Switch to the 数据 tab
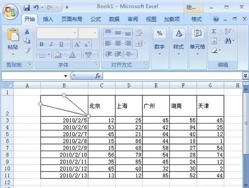249x188 pixels. (114, 19)
